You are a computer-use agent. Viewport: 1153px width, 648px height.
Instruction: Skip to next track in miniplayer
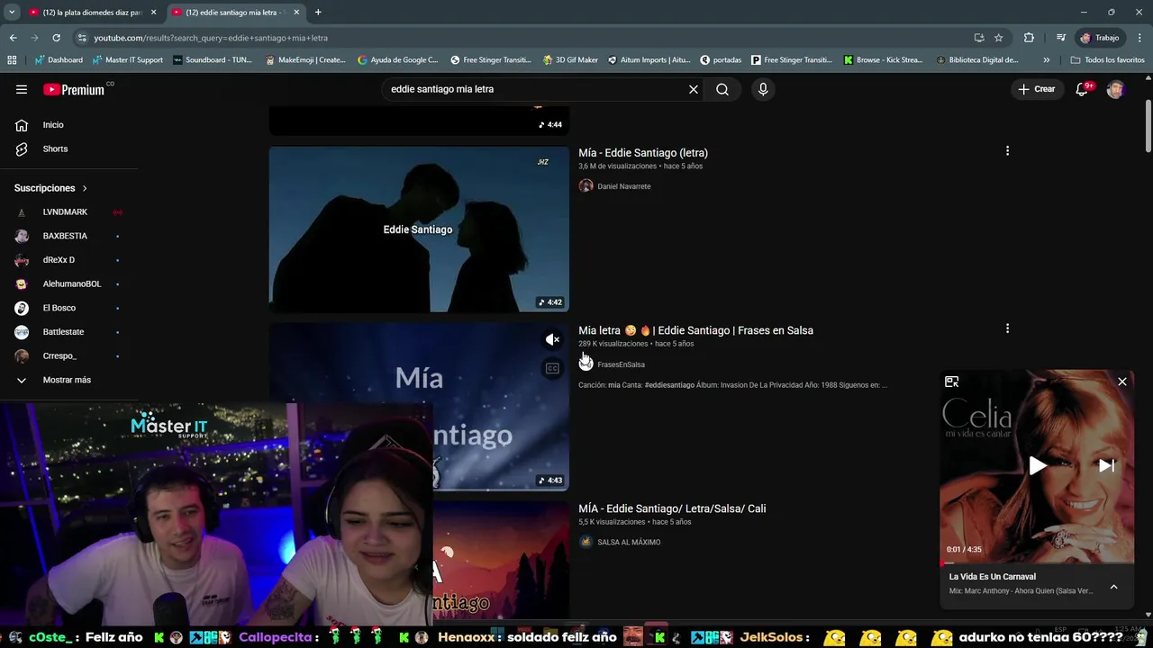[1106, 465]
